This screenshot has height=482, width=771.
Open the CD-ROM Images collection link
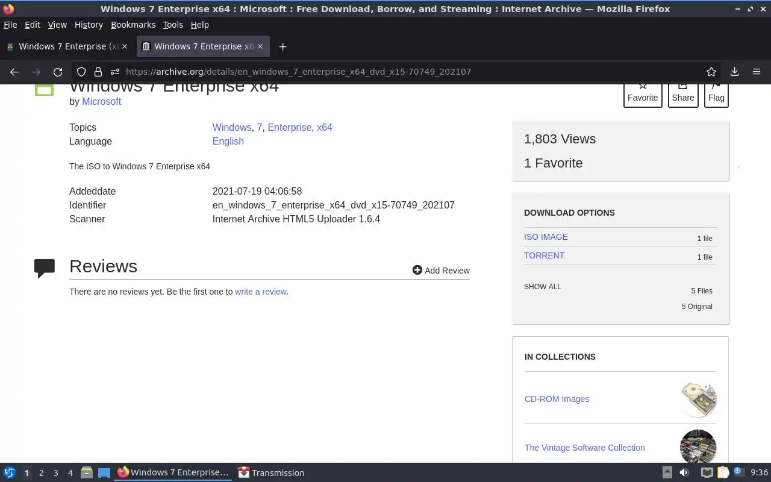[x=557, y=399]
